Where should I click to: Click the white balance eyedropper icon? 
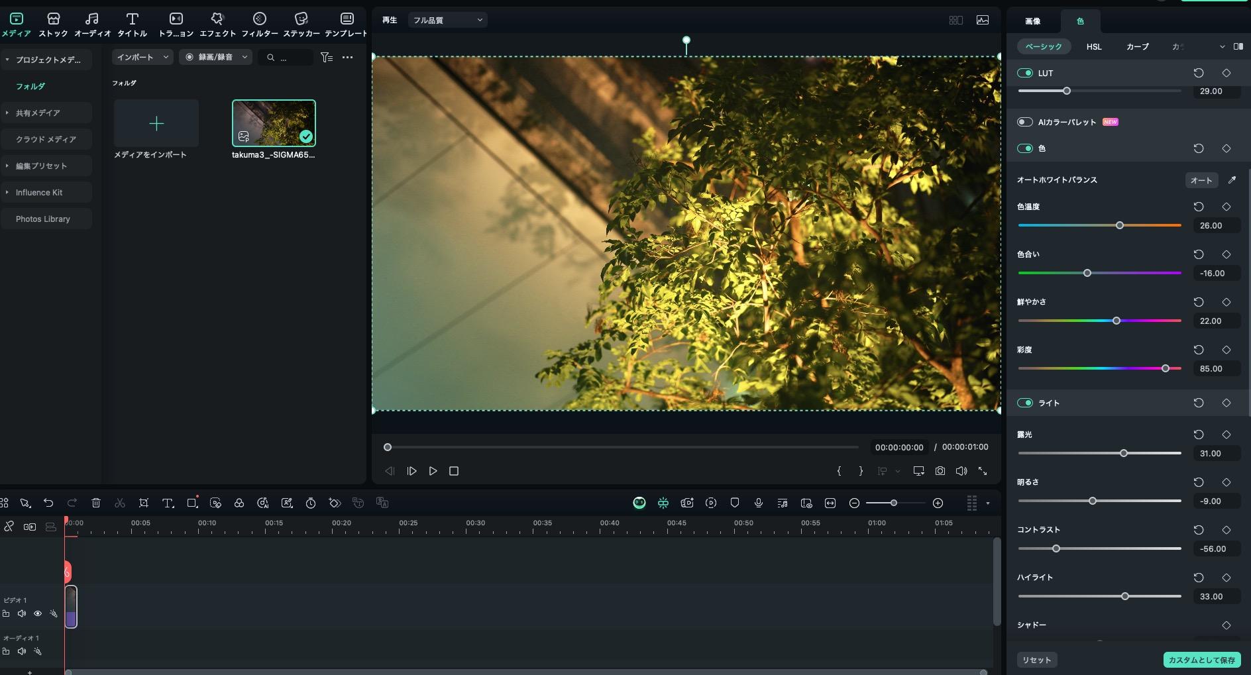tap(1232, 180)
